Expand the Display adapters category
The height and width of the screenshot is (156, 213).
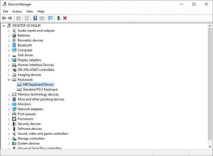coord(9,60)
